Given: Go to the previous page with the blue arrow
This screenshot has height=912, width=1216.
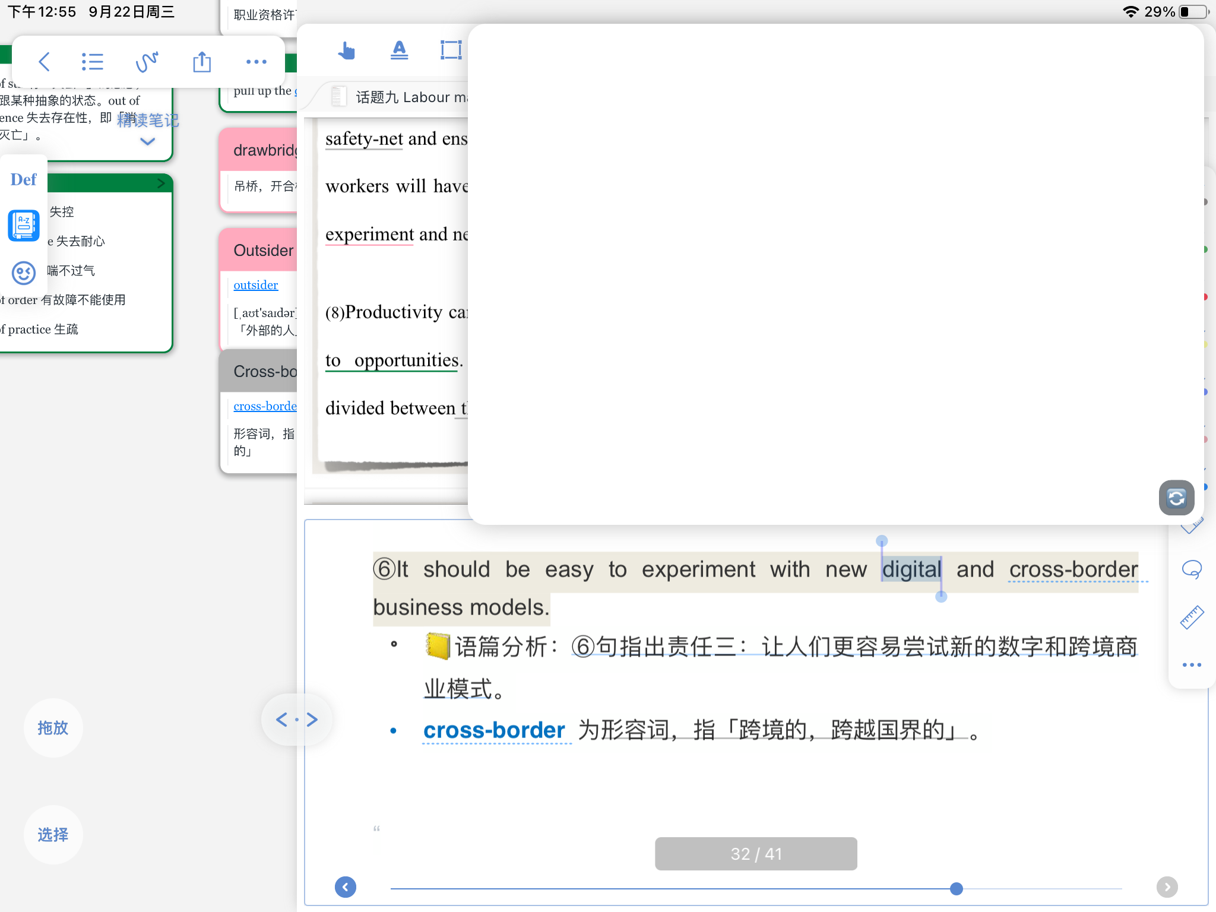Looking at the screenshot, I should [346, 887].
